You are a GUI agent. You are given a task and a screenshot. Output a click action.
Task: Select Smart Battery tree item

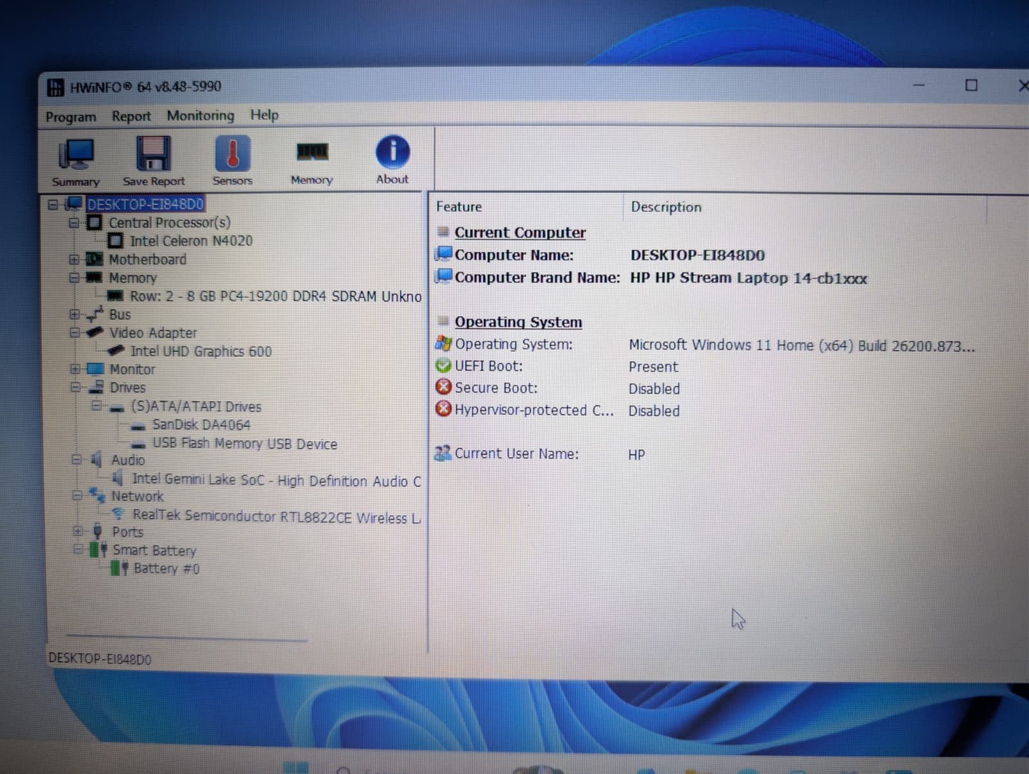154,551
